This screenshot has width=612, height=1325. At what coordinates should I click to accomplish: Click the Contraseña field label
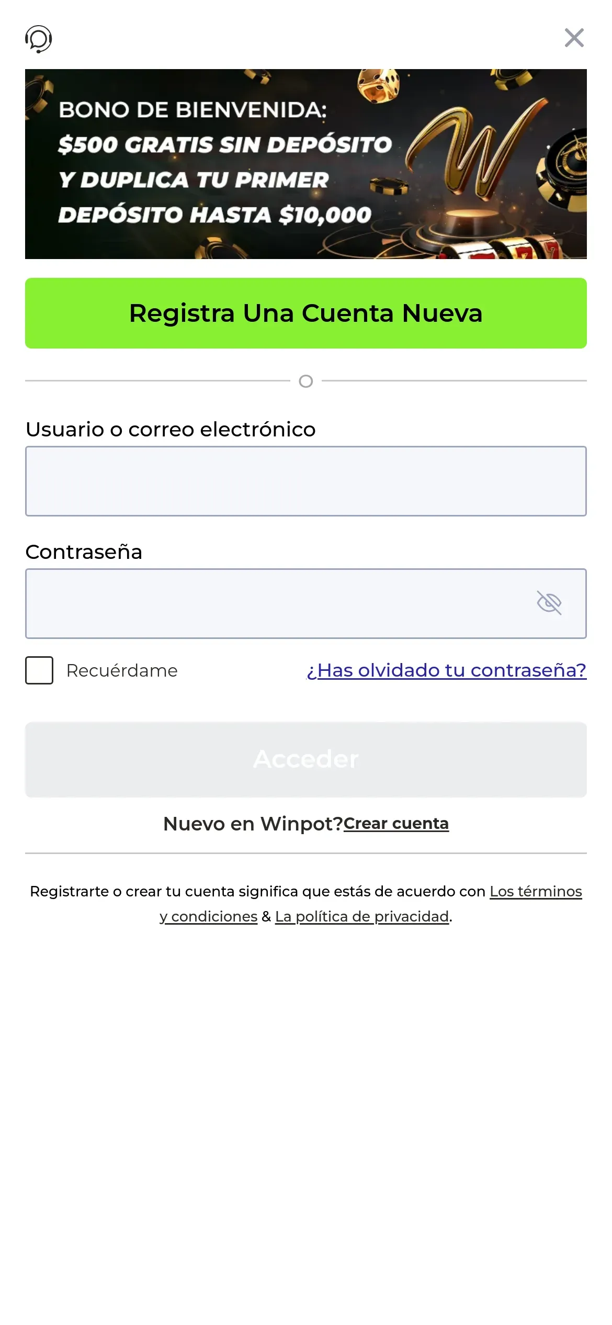point(84,552)
